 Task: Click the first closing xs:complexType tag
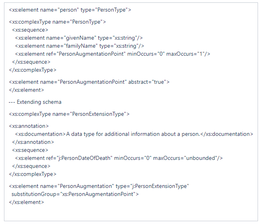32,70
